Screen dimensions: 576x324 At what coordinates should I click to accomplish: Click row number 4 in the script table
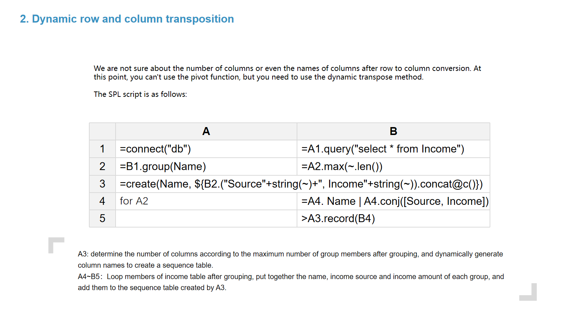pyautogui.click(x=102, y=201)
